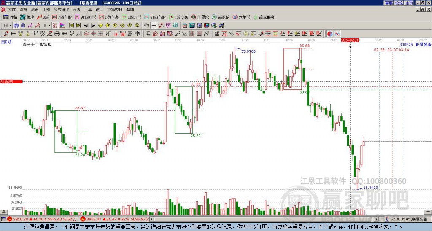
Task: Switch to the K线 candlestick chart
Action: click(x=43, y=17)
